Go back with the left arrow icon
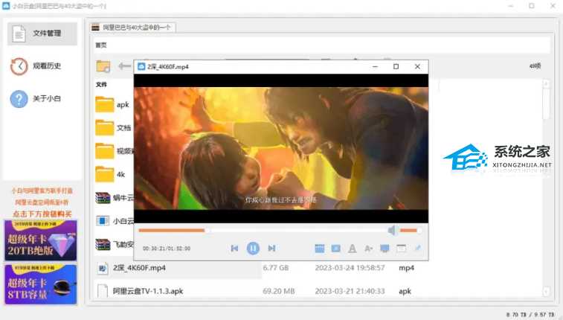 (124, 66)
